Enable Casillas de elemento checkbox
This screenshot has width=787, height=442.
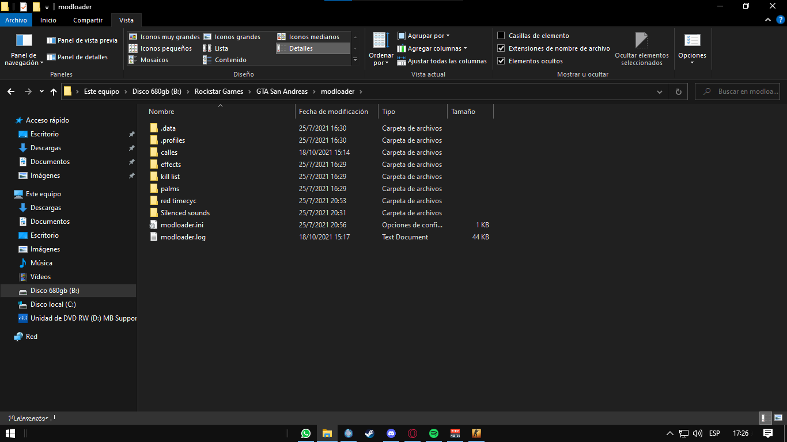(501, 36)
